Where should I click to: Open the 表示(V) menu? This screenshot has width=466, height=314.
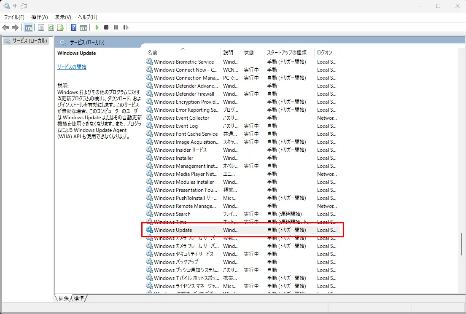coord(63,17)
